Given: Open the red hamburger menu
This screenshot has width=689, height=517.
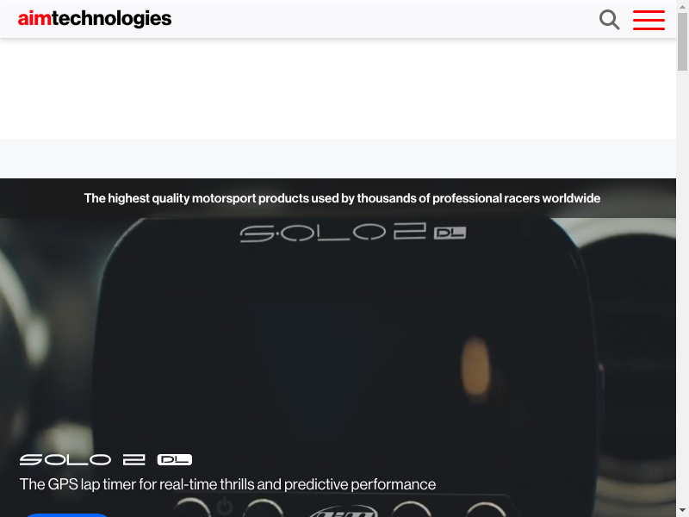Looking at the screenshot, I should click(649, 20).
